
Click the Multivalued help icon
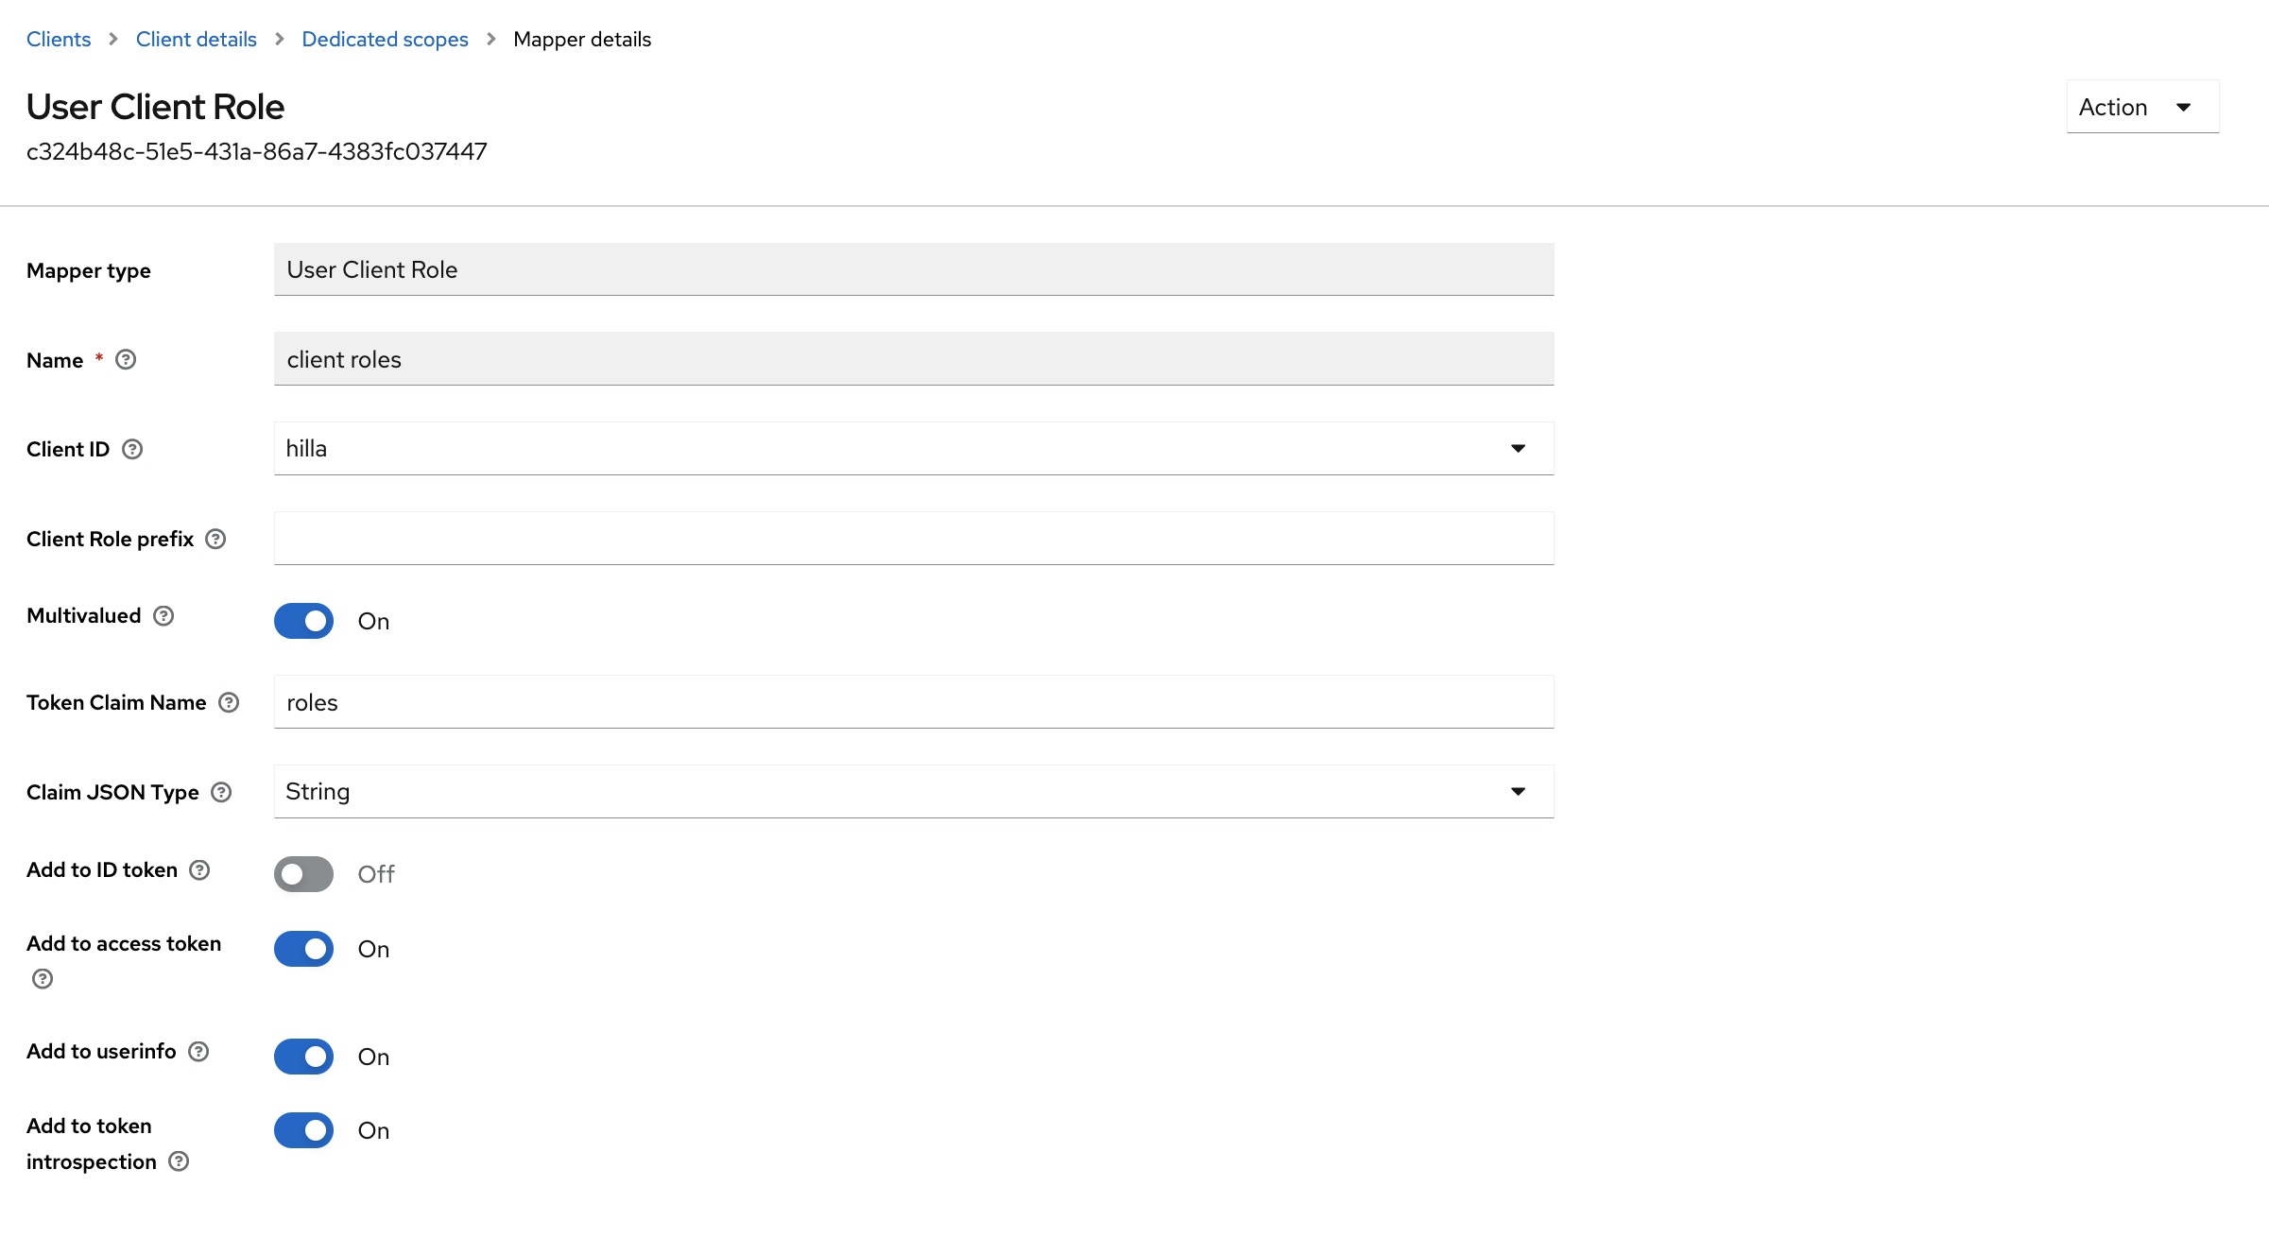point(163,616)
